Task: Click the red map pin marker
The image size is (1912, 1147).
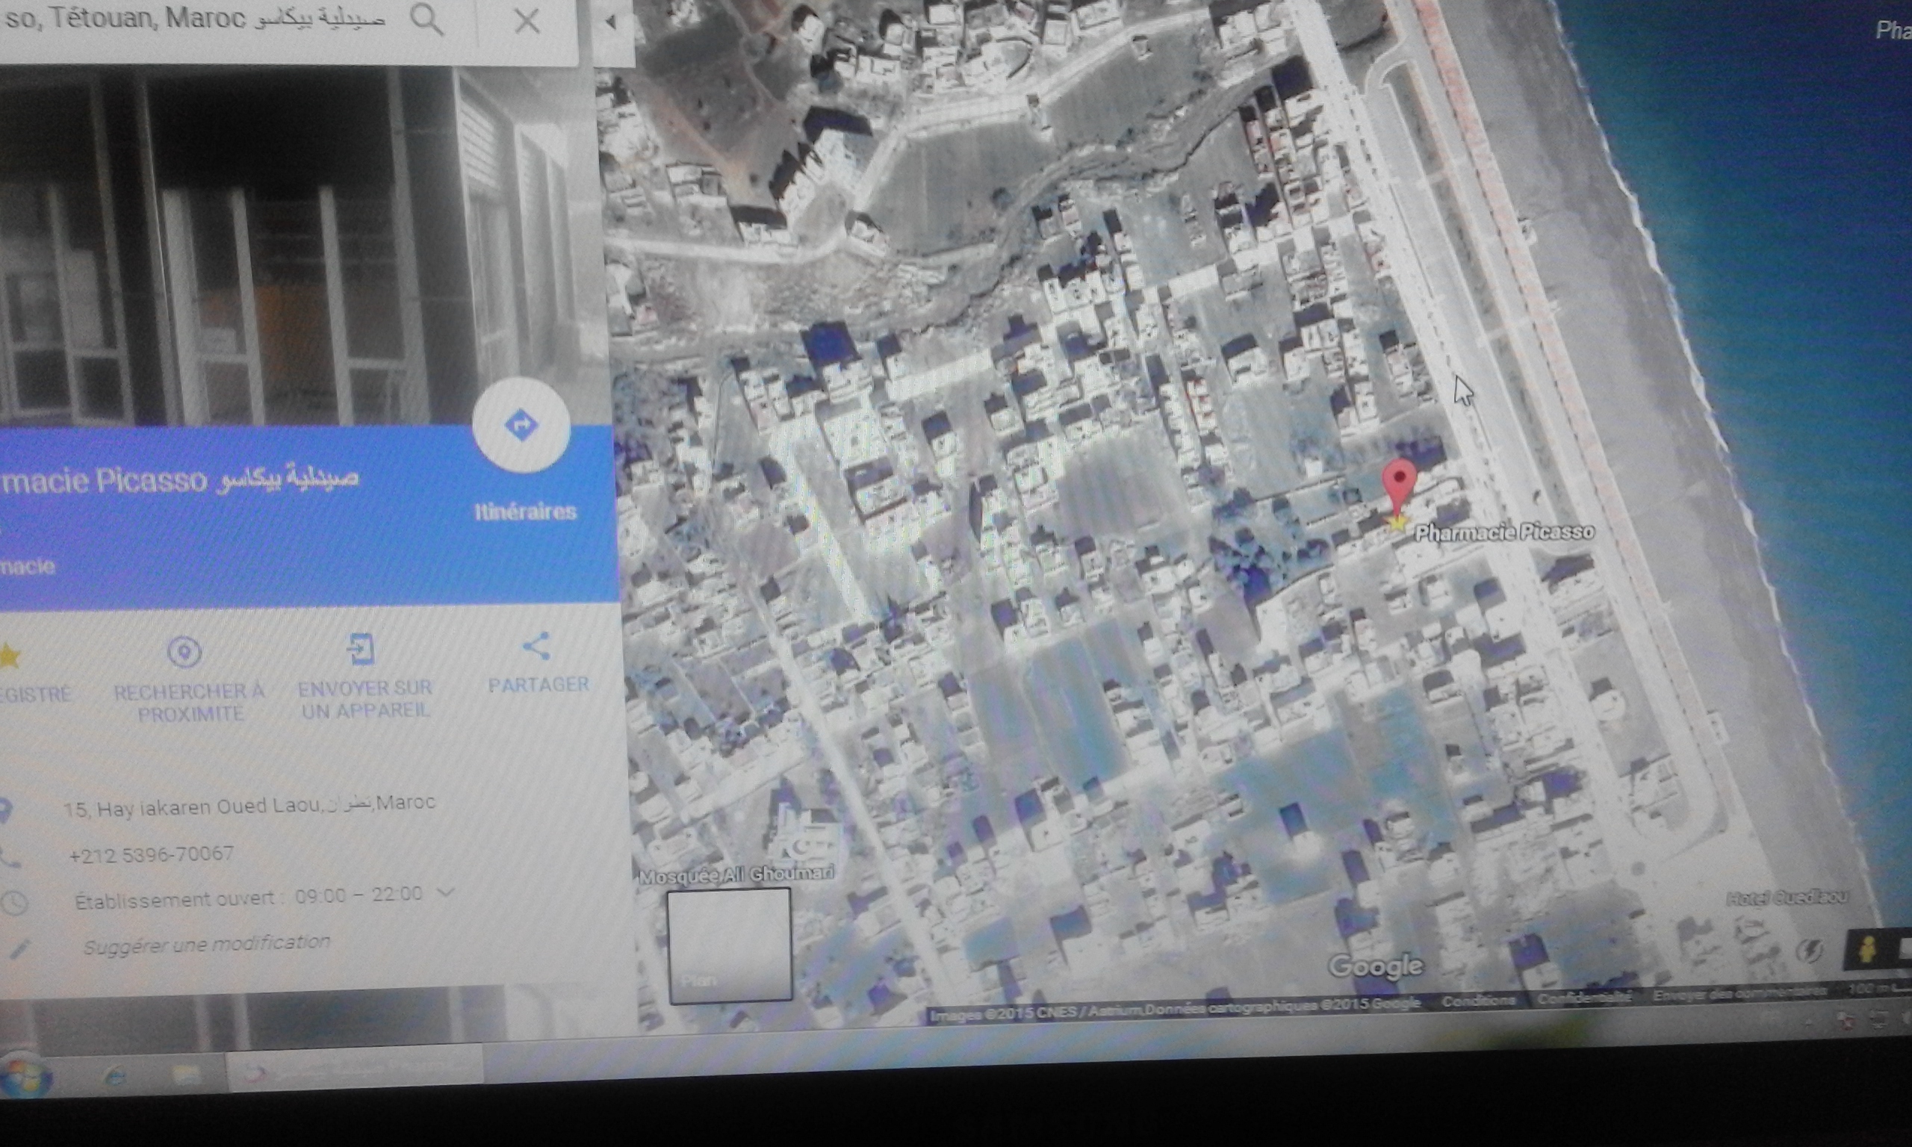Action: [x=1399, y=485]
